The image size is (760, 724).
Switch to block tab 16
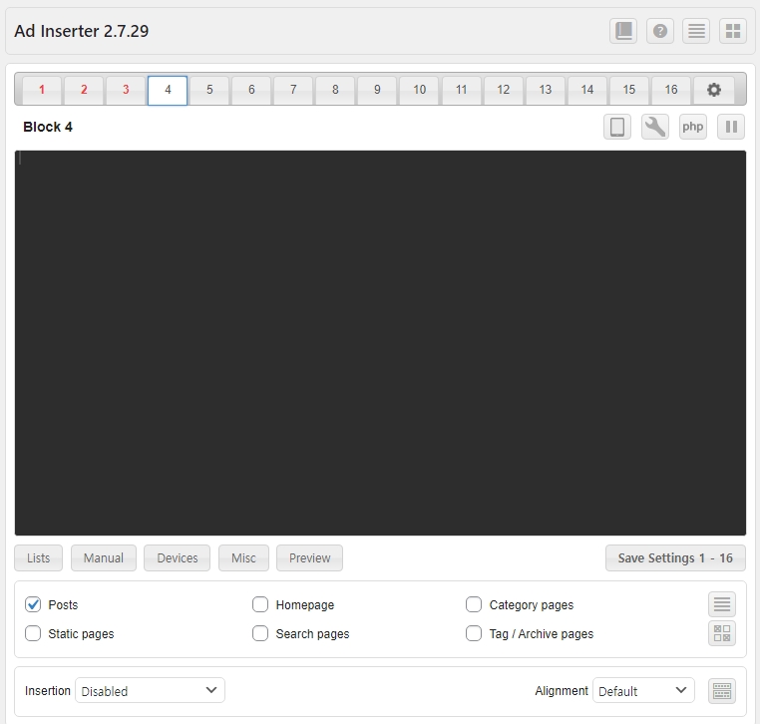[x=671, y=90]
